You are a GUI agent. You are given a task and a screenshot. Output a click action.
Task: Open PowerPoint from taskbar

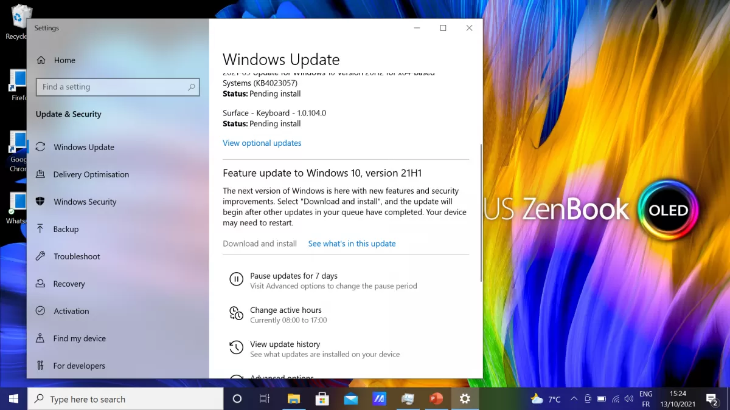[x=436, y=398]
